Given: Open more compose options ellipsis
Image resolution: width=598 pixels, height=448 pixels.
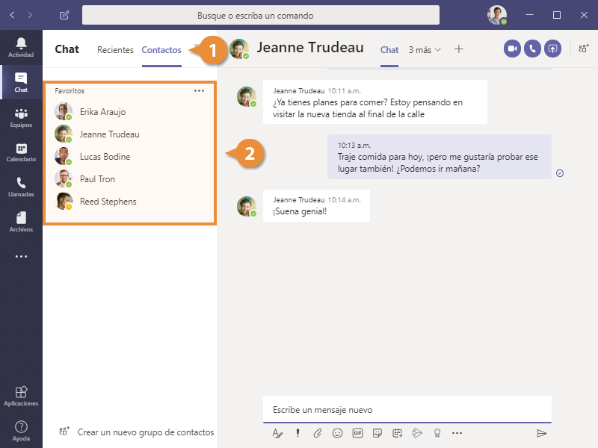Looking at the screenshot, I should coord(457,433).
